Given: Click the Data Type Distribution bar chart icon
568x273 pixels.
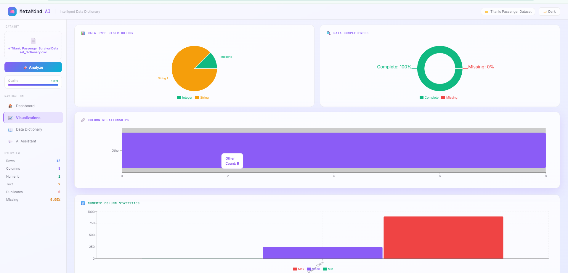Looking at the screenshot, I should tap(83, 33).
